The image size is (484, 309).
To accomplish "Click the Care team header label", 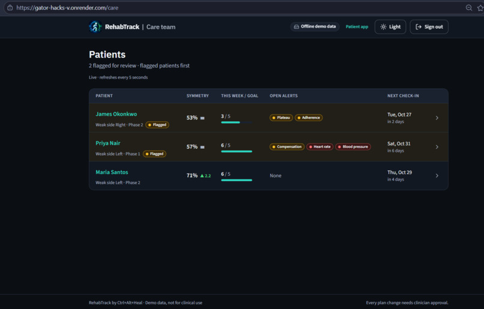I will 161,27.
